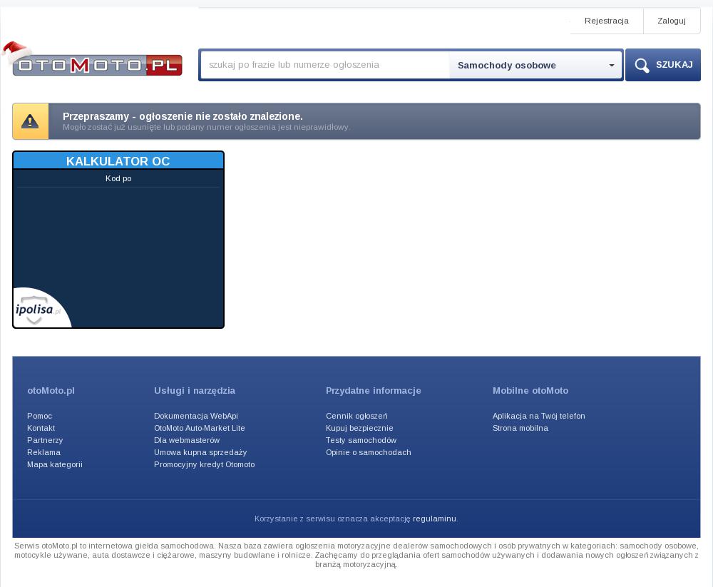Viewport: 713px width, 587px height.
Task: Open Aplikacja na Twój telefon link
Action: tap(539, 416)
